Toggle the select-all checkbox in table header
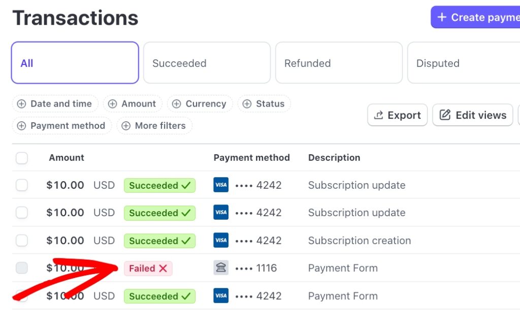520x311 pixels. click(x=22, y=158)
